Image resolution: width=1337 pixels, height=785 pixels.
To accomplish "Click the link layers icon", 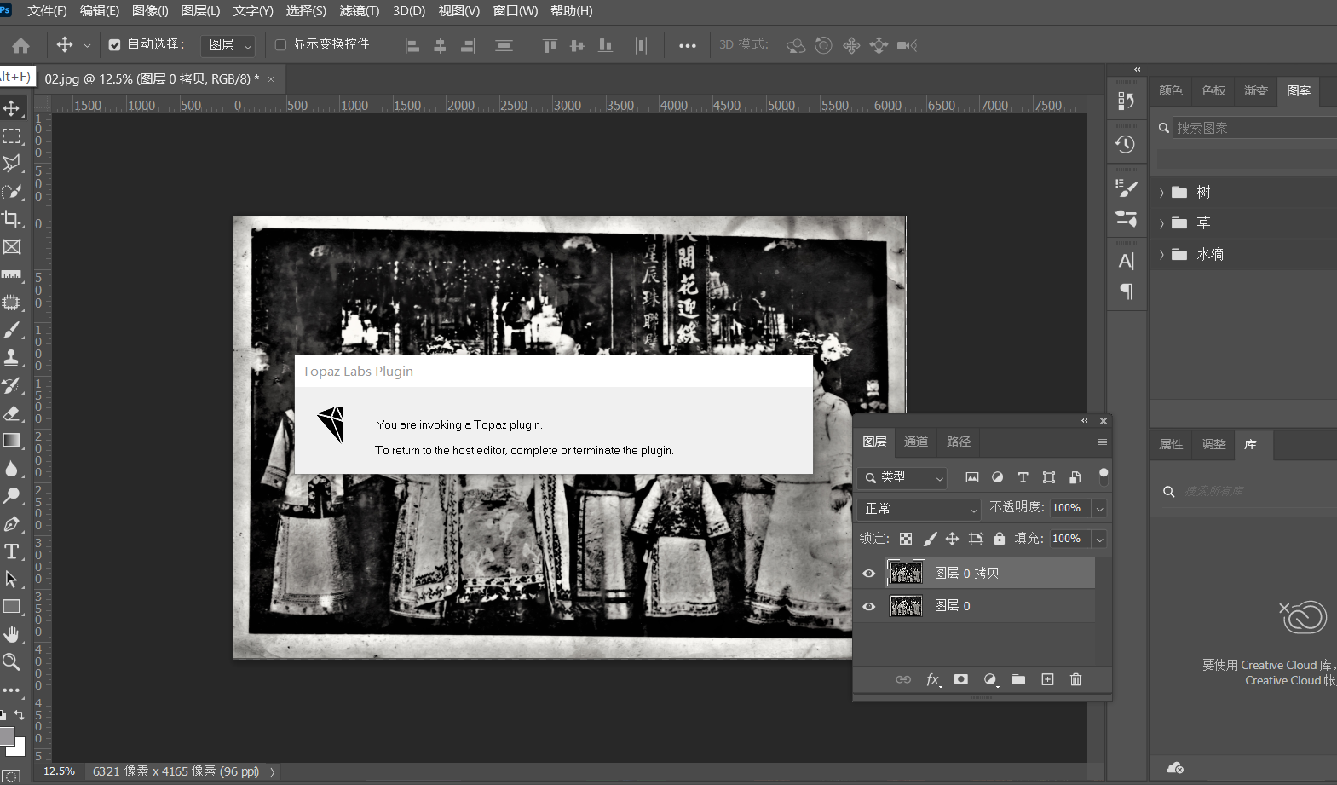I will coord(903,679).
